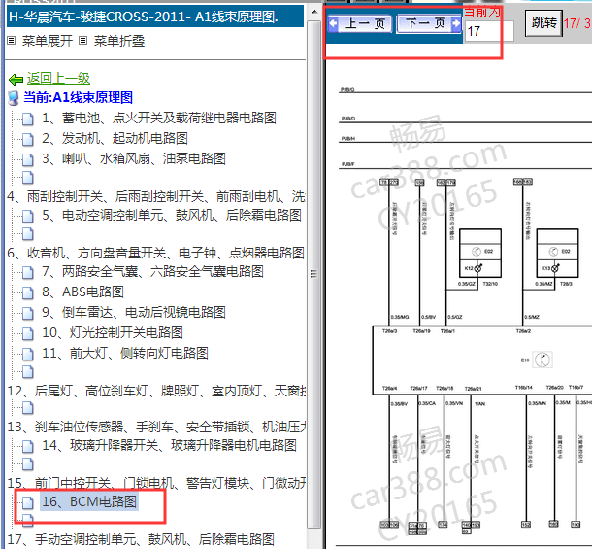Click page icon beside 16、BCM电路图

[27, 503]
